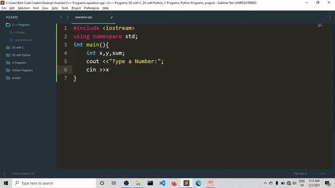Open the Preferences menu
The width and height of the screenshot is (335, 188).
(x=92, y=8)
